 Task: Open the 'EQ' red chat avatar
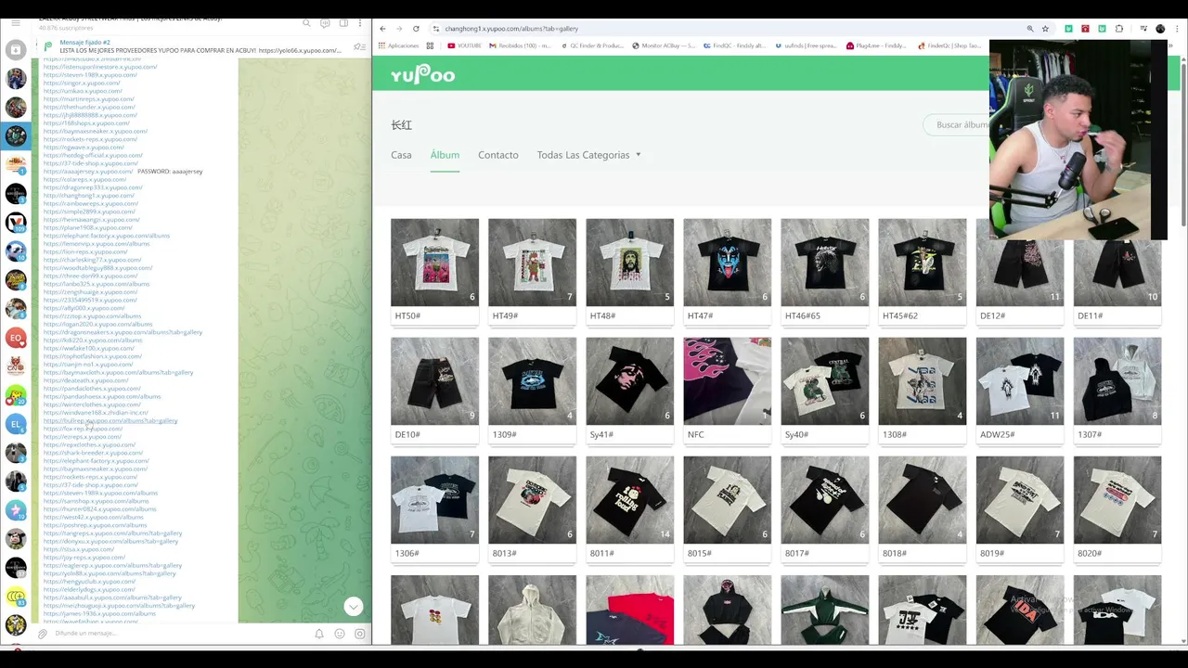pyautogui.click(x=15, y=338)
